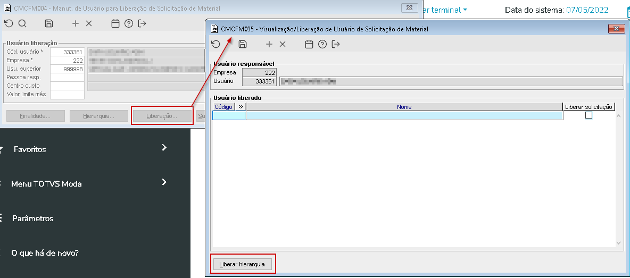Open O que há de novo? entry
The width and height of the screenshot is (630, 278).
45,253
